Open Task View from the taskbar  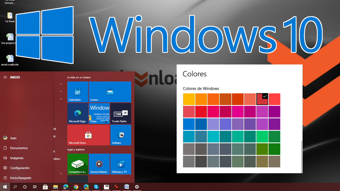tap(35, 187)
